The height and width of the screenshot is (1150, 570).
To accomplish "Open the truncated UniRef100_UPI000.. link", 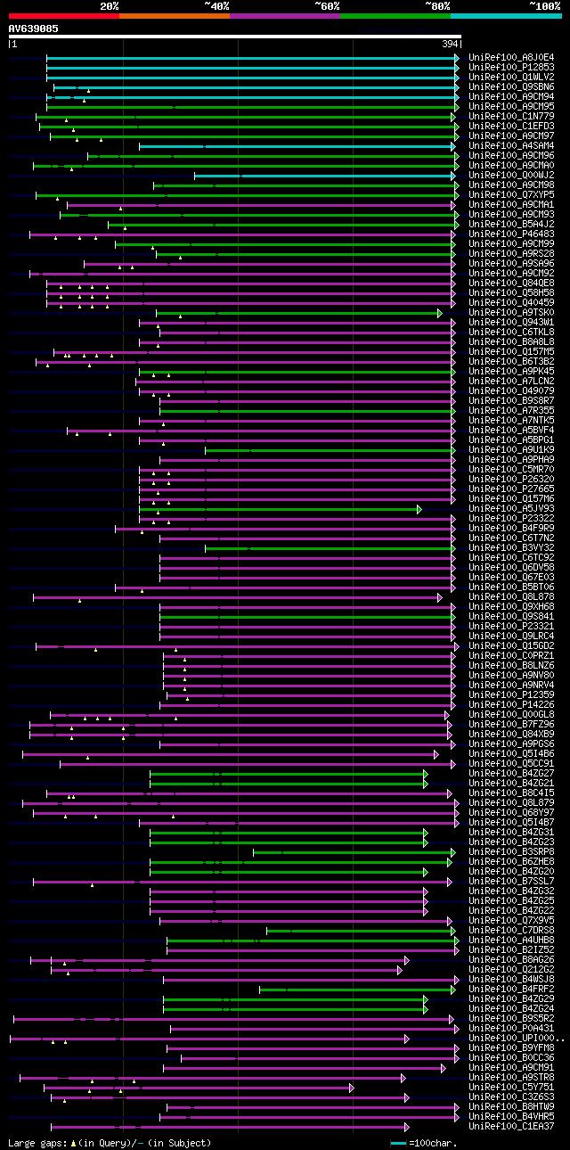I will point(515,1038).
